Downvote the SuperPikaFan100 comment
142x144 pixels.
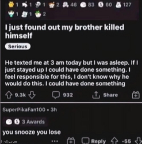[138, 141]
